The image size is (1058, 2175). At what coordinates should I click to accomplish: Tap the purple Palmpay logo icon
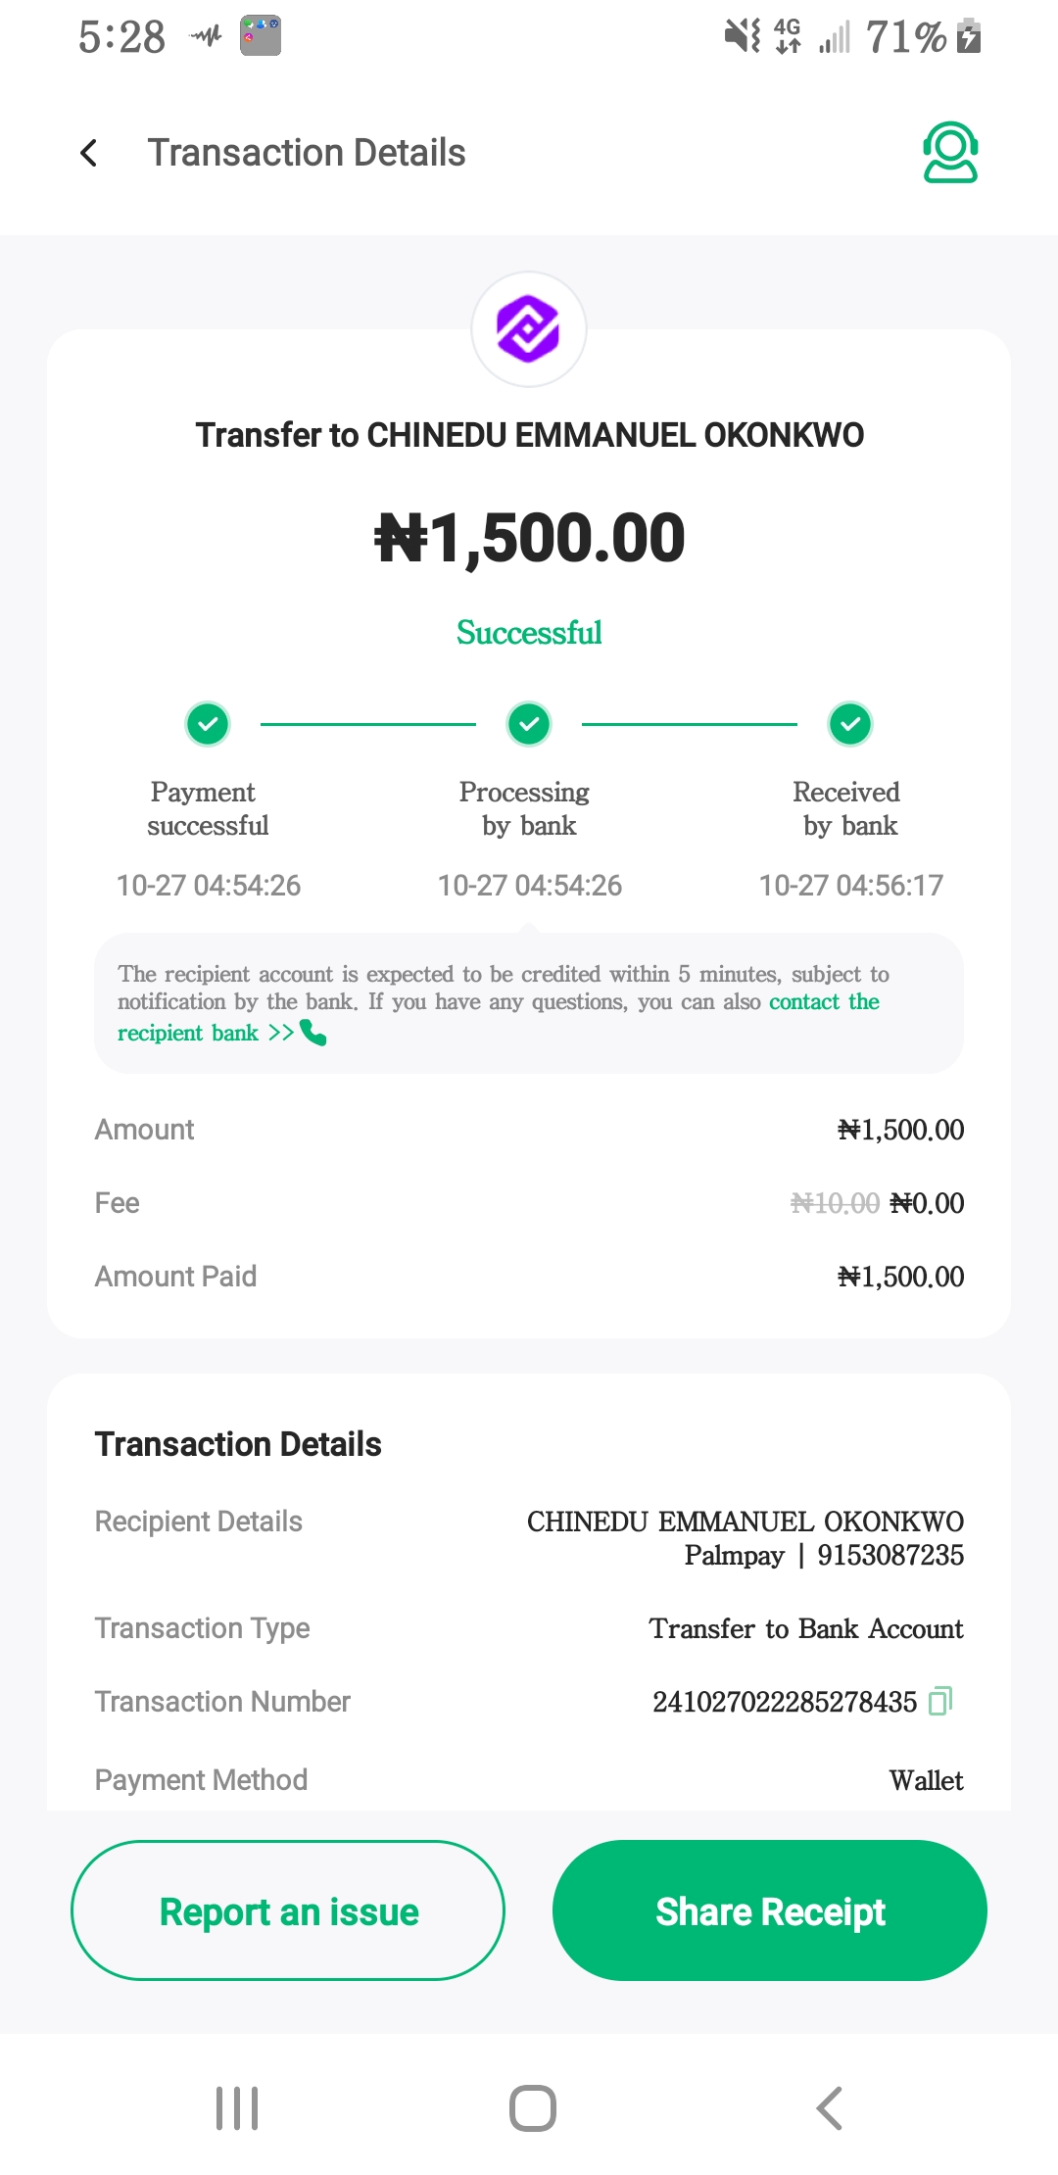click(529, 329)
